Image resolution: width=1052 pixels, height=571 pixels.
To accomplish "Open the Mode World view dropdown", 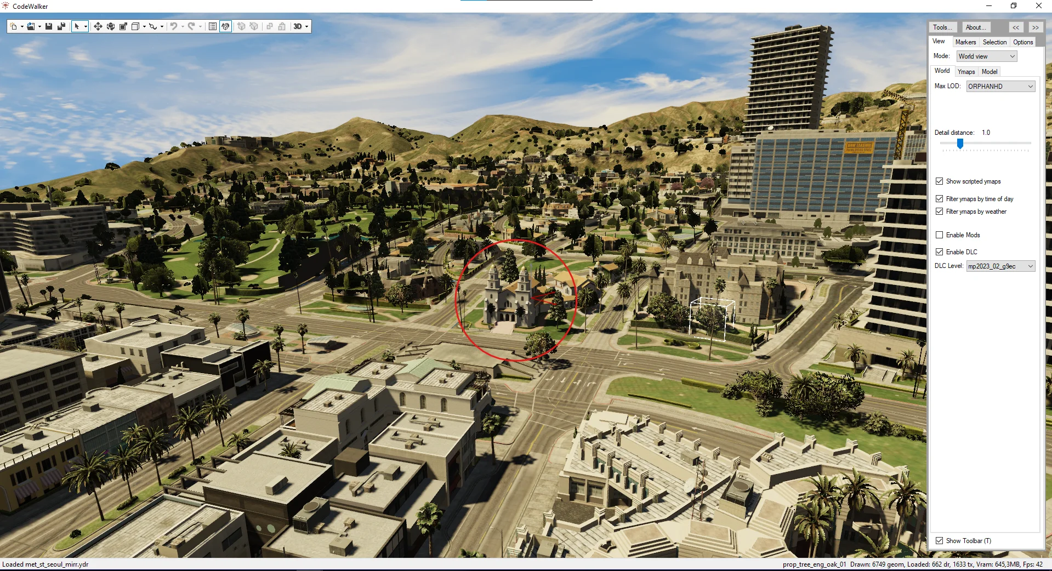I will [986, 56].
